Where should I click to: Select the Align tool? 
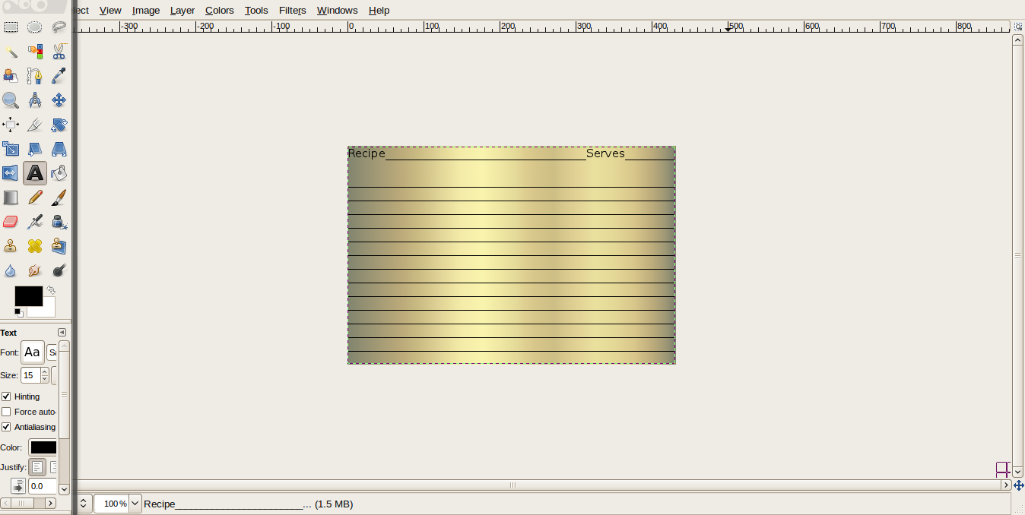click(x=11, y=125)
